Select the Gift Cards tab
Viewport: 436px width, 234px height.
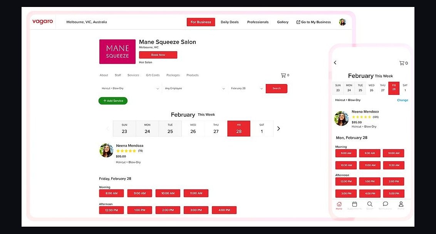tap(153, 75)
